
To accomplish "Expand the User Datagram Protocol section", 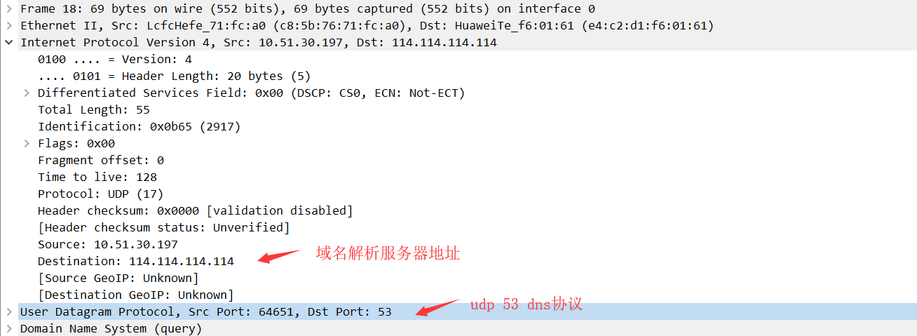I will coord(8,311).
